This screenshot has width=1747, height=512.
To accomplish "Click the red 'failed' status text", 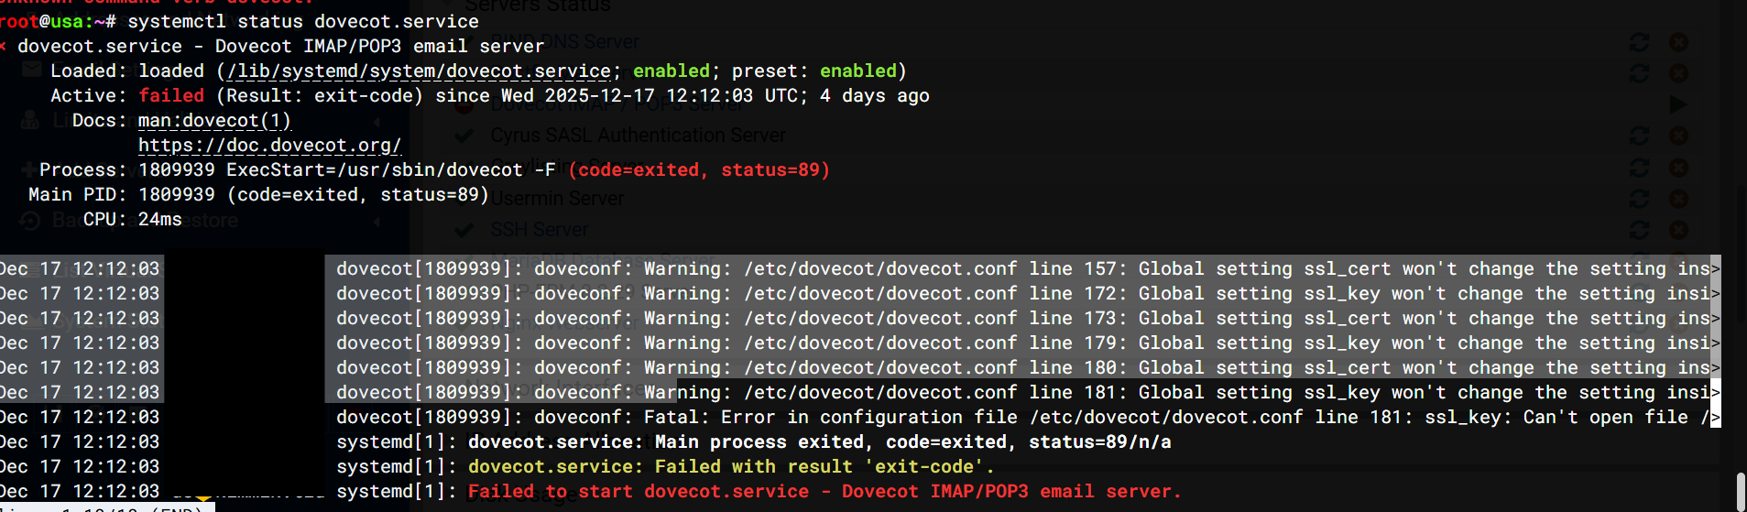I will [171, 96].
